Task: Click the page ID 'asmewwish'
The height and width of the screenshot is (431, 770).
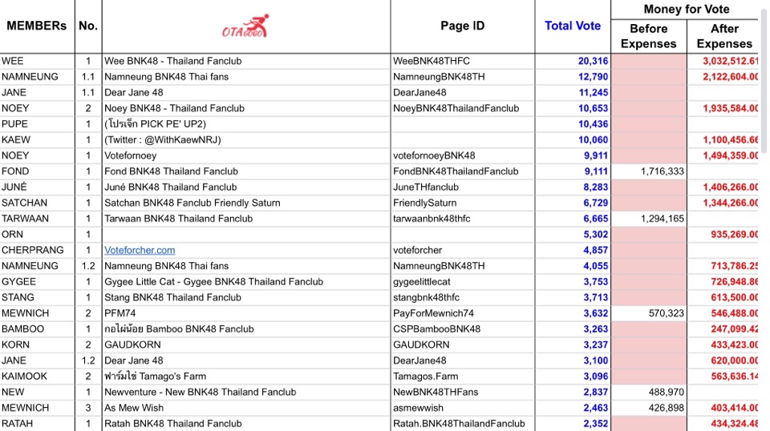Action: (x=418, y=408)
